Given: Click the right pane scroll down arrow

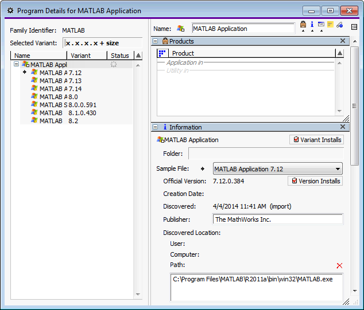Looking at the screenshot, I should [x=354, y=291].
